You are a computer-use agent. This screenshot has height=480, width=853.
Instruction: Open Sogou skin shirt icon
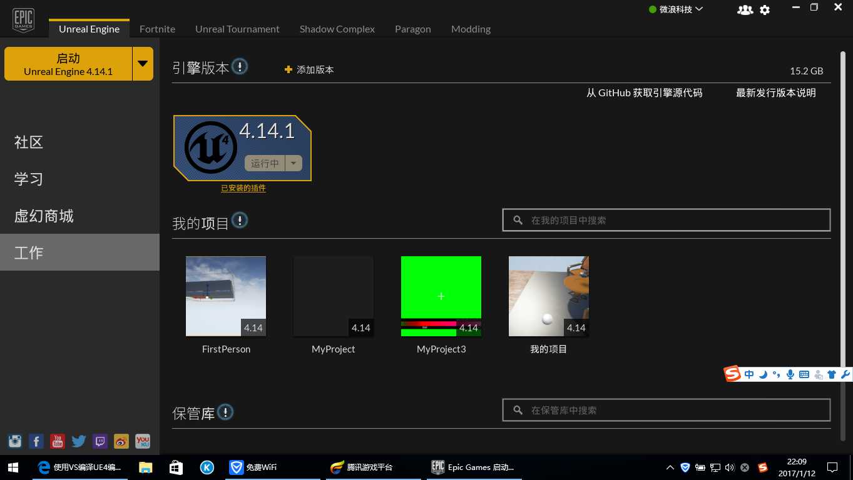click(x=832, y=374)
